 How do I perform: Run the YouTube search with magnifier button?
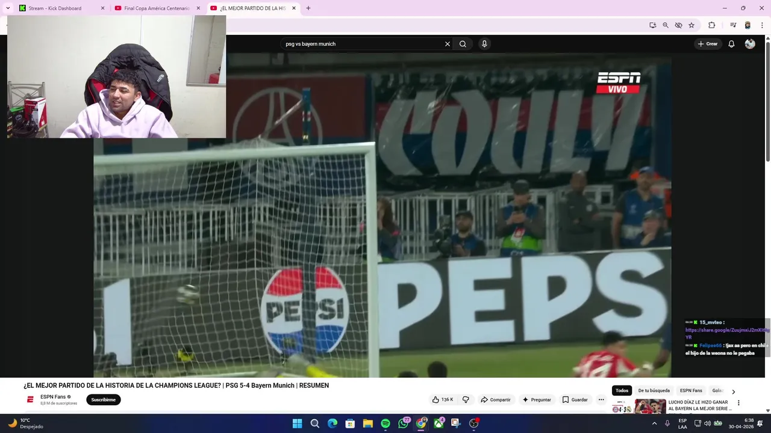tap(463, 44)
